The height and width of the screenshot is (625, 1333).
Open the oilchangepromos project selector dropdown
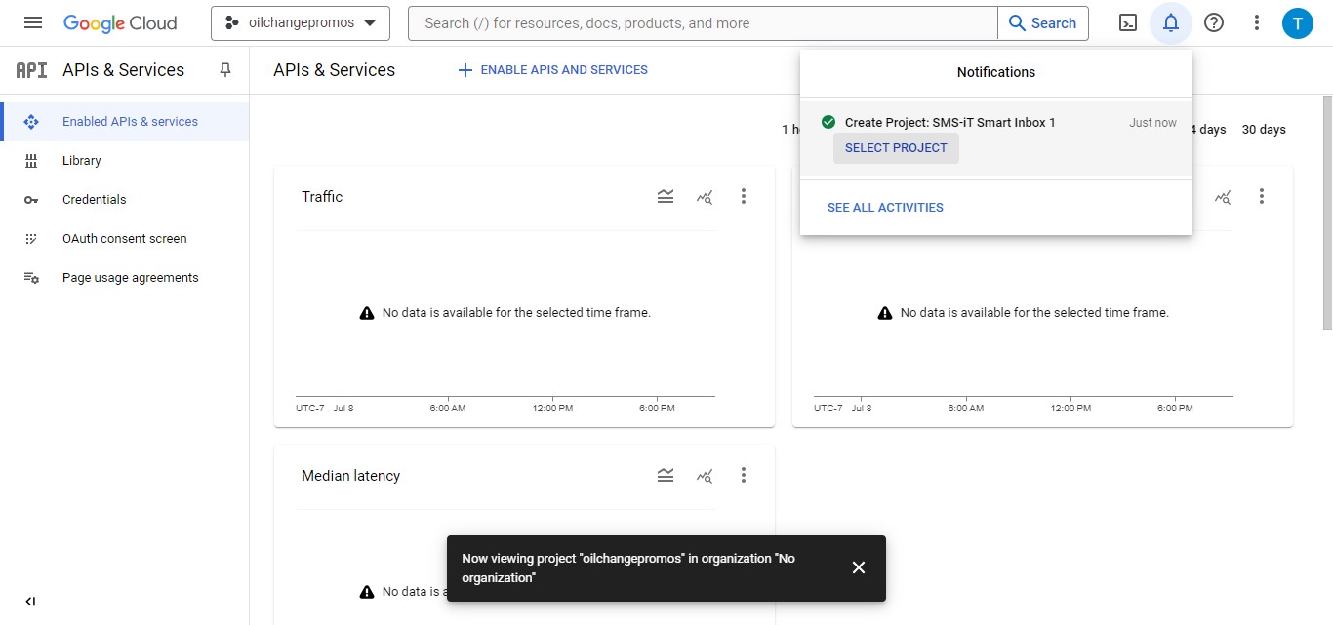tap(301, 23)
